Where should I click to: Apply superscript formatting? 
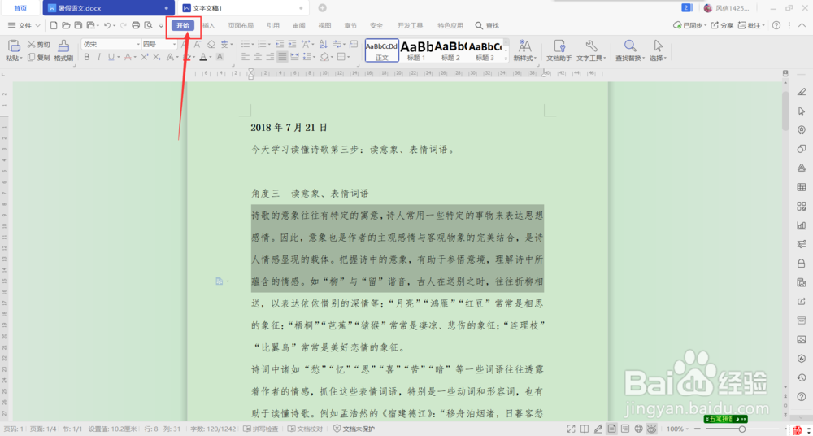point(145,57)
